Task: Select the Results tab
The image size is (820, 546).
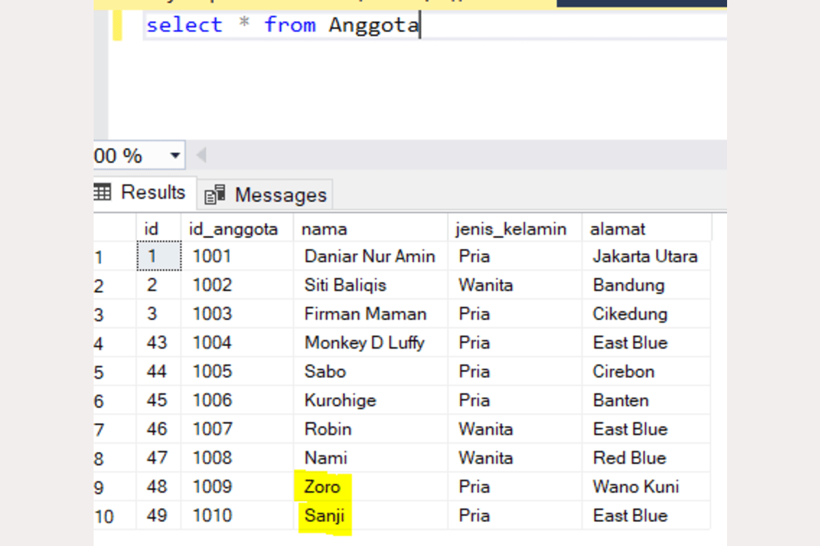Action: pos(152,192)
